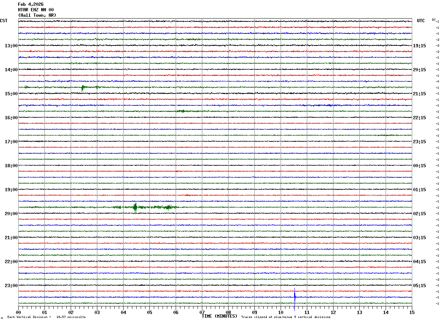Select the 20:00 CST time label
Image resolution: width=441 pixels, height=322 pixels.
pyautogui.click(x=11, y=214)
